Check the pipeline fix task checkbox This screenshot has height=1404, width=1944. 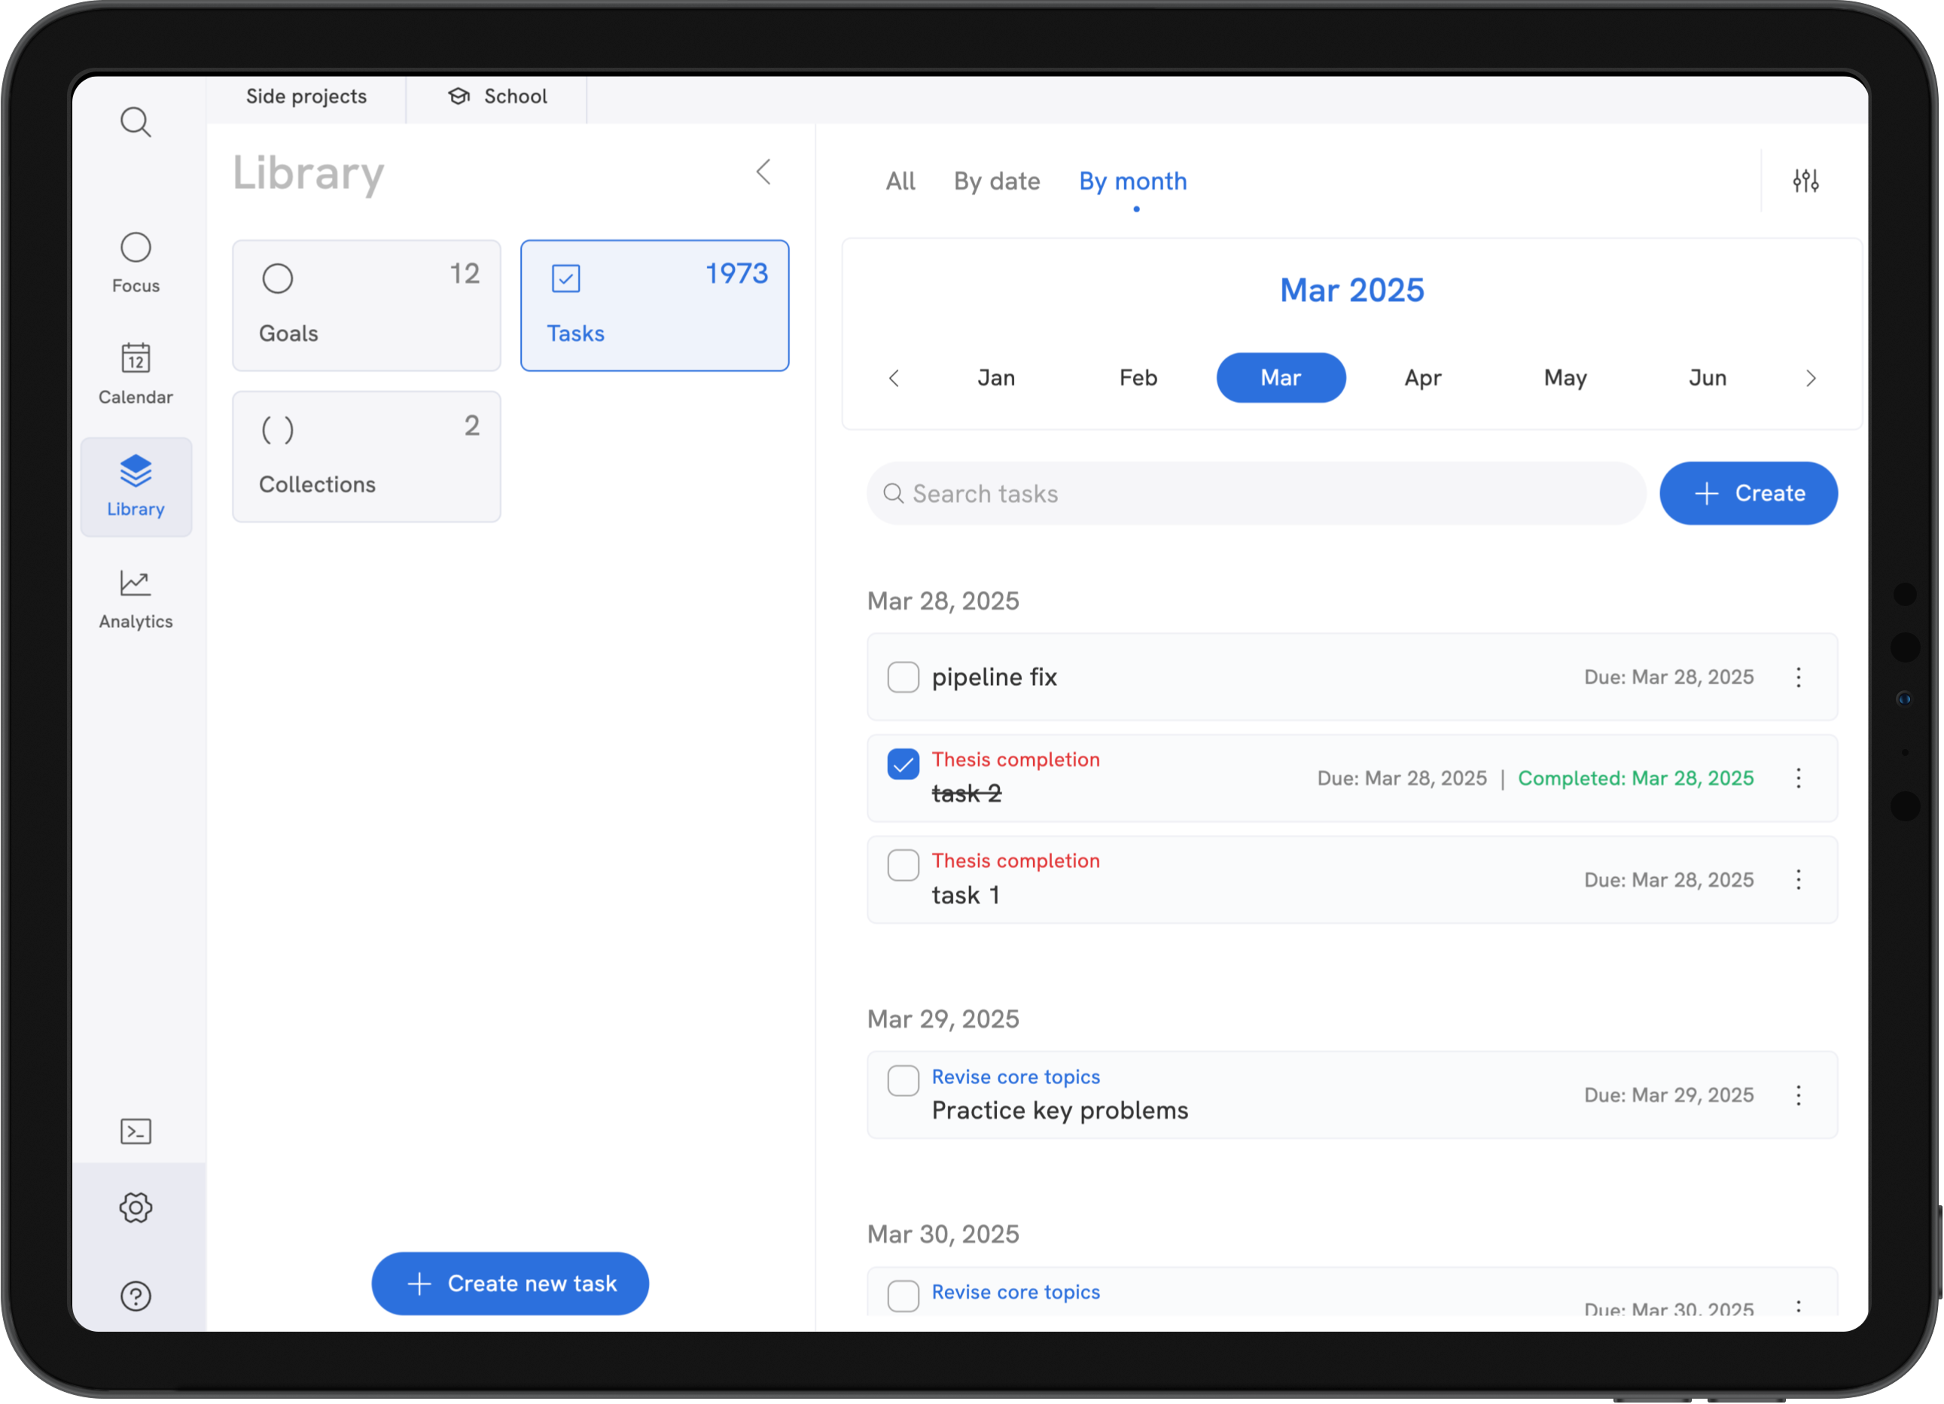(x=903, y=677)
